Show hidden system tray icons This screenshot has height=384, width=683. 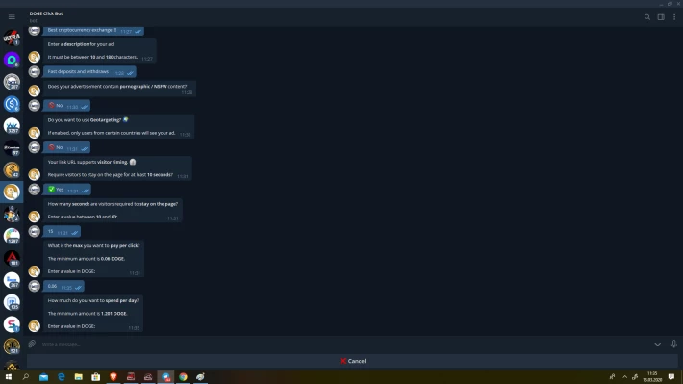624,377
